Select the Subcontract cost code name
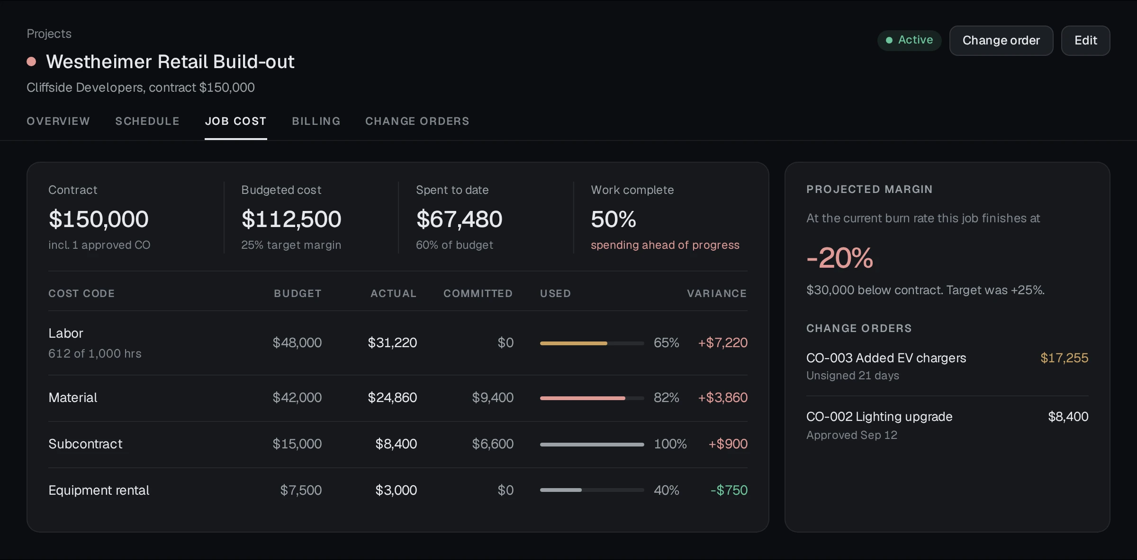This screenshot has height=560, width=1137. [85, 444]
